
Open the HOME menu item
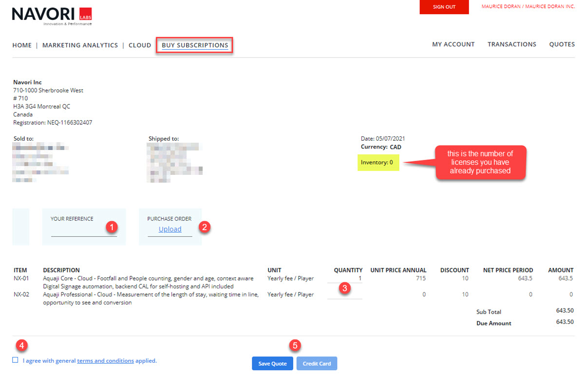pyautogui.click(x=22, y=45)
